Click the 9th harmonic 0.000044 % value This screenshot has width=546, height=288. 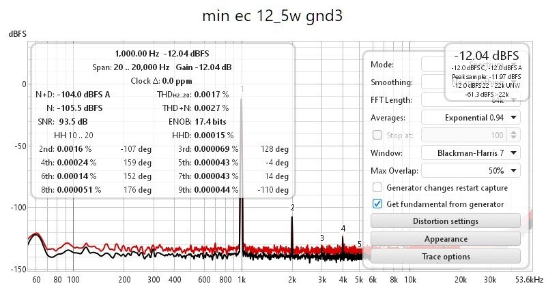[216, 190]
